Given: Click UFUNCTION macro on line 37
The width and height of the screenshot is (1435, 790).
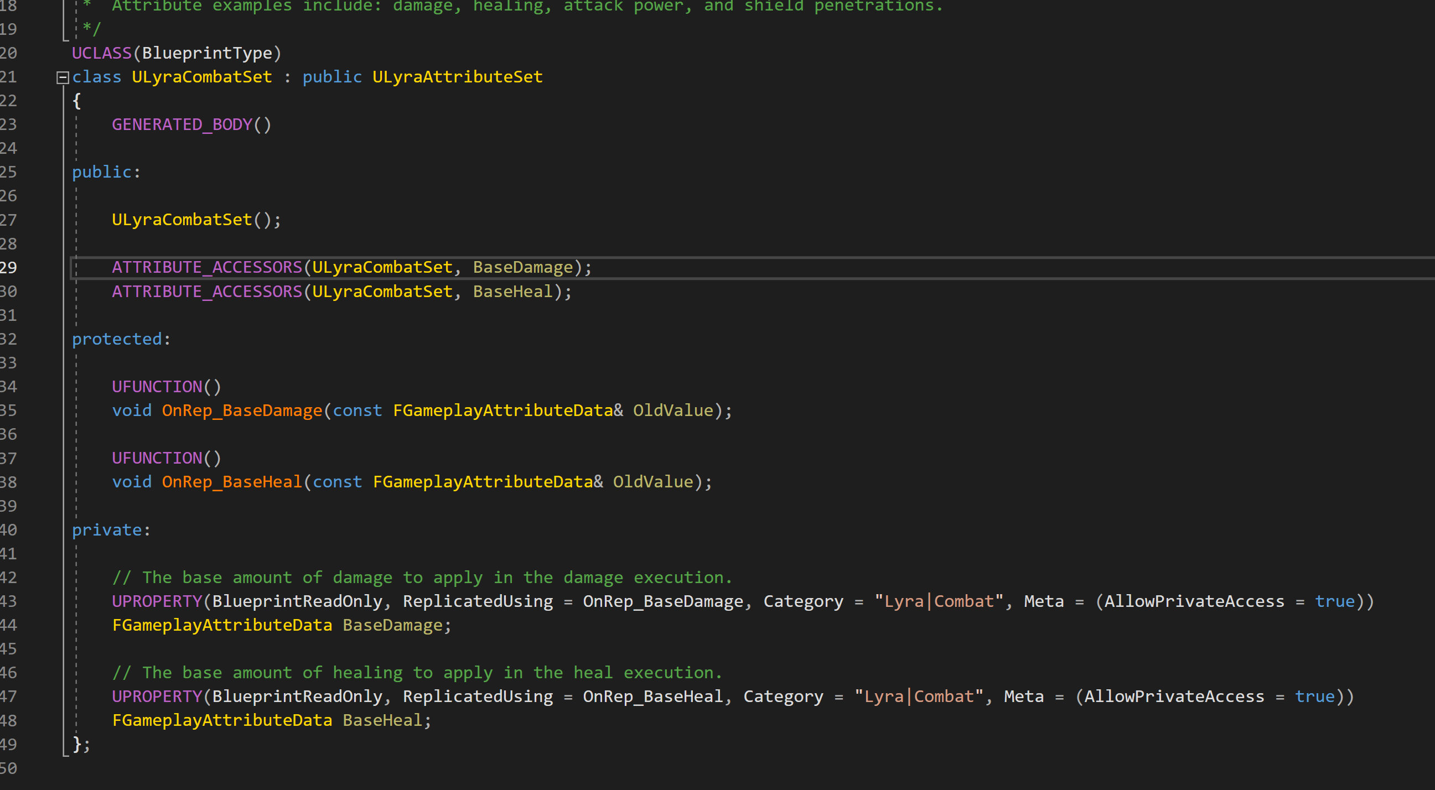Looking at the screenshot, I should click(x=157, y=458).
